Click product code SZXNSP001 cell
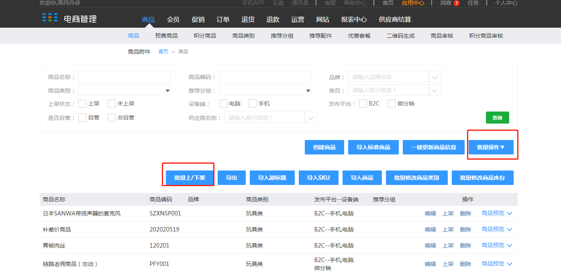This screenshot has width=561, height=272. coord(165,213)
